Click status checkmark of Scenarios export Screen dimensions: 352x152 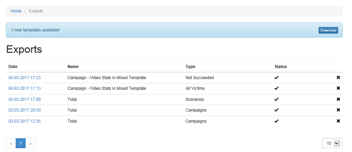tap(277, 99)
